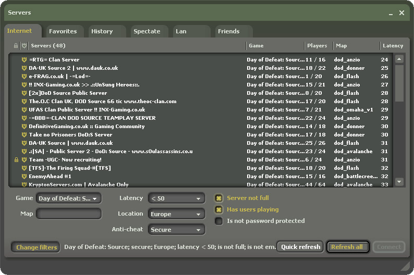The image size is (414, 275).
Task: Click the padlock column header icon
Action: click(16, 46)
